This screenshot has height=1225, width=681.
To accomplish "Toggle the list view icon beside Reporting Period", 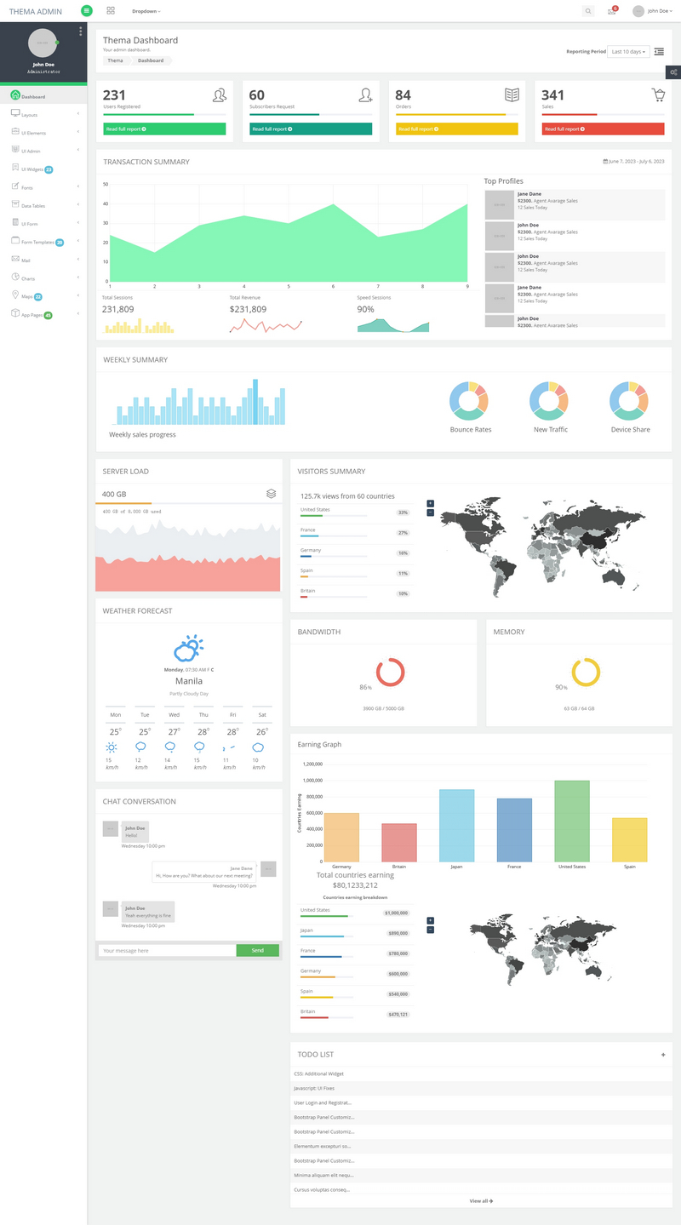I will [x=659, y=52].
